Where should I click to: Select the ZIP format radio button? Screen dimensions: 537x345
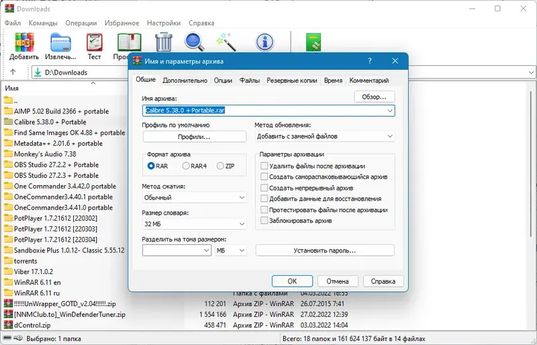[x=220, y=166]
